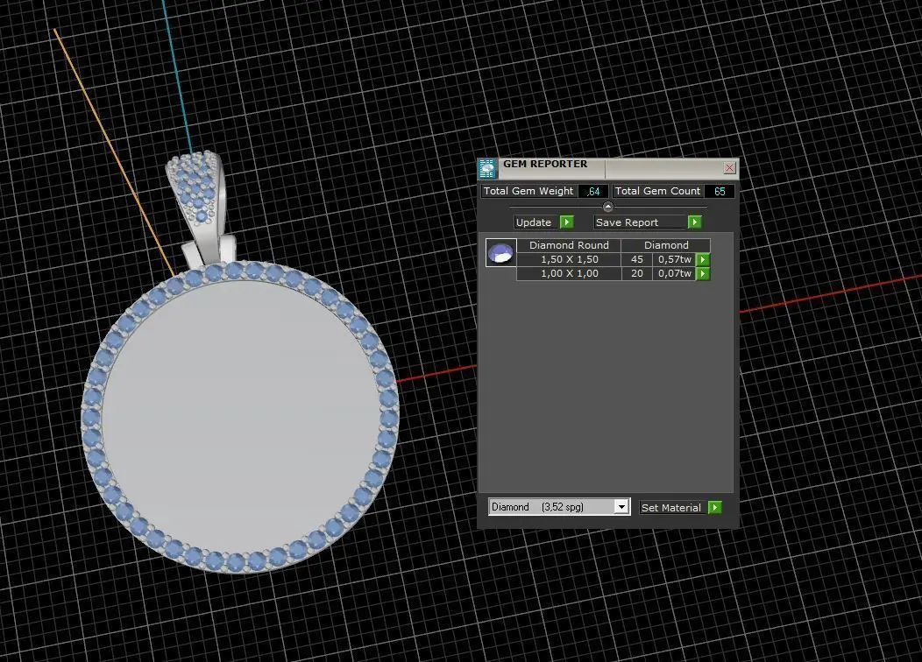Open the Diamond (3,52 spg) material dropdown
The image size is (922, 662).
[x=621, y=506]
